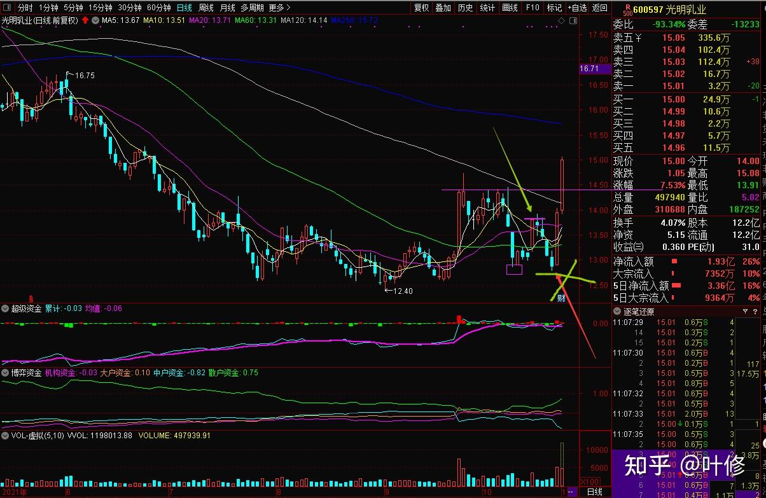Click the VOLUME: 497939.91 label
766x498 pixels.
coord(174,436)
